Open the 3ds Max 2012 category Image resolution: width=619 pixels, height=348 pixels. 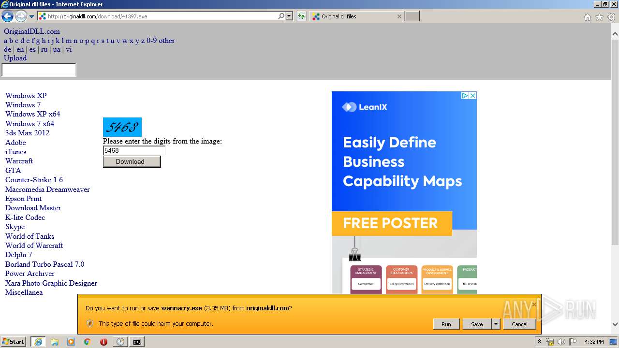pos(27,133)
